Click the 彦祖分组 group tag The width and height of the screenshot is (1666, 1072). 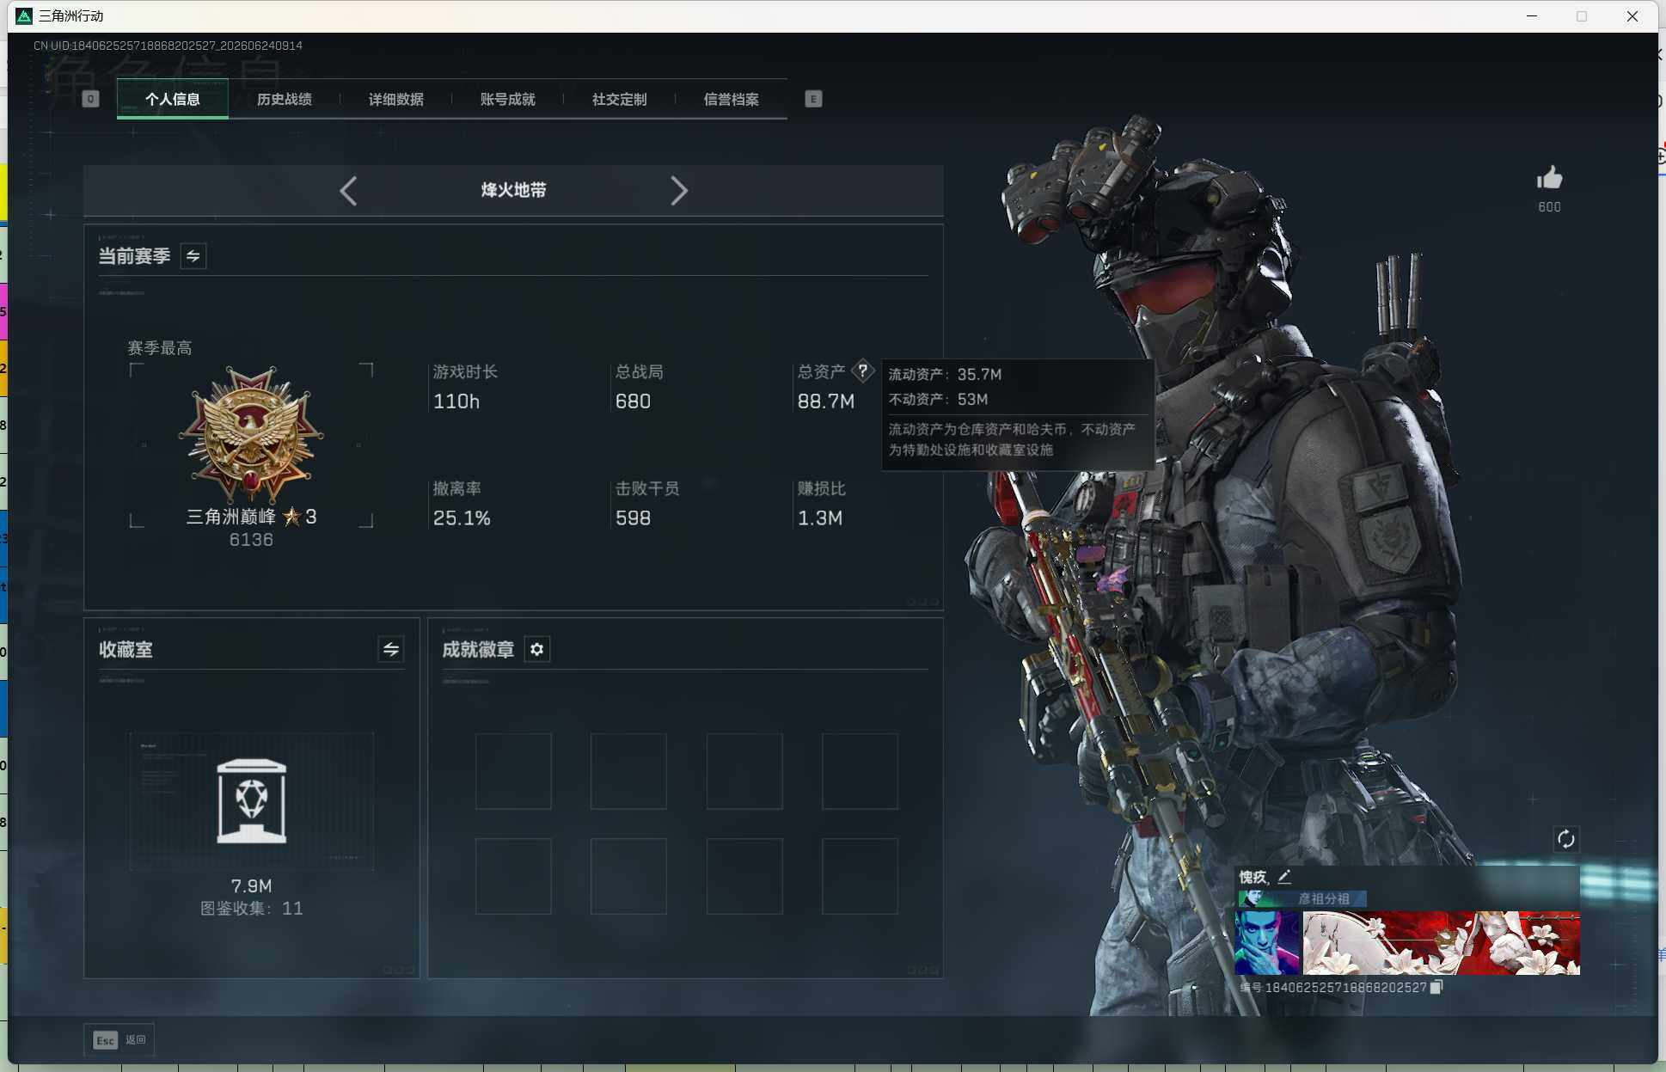(1302, 898)
